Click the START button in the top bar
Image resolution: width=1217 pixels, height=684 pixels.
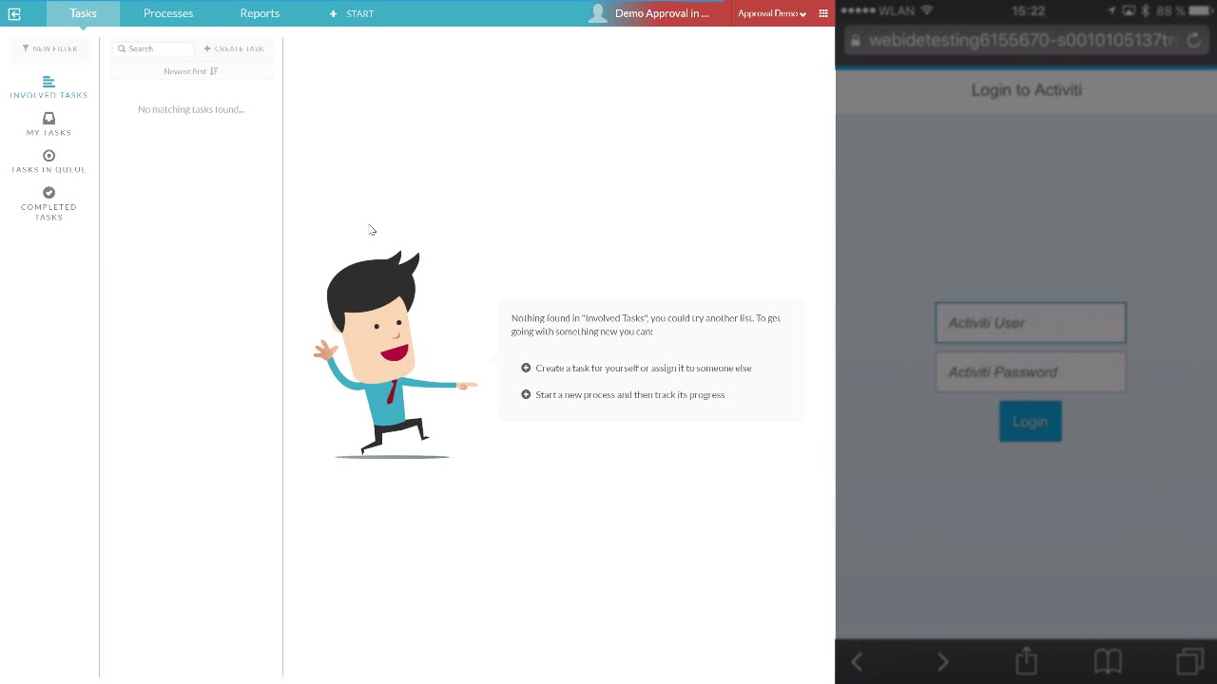click(x=352, y=13)
